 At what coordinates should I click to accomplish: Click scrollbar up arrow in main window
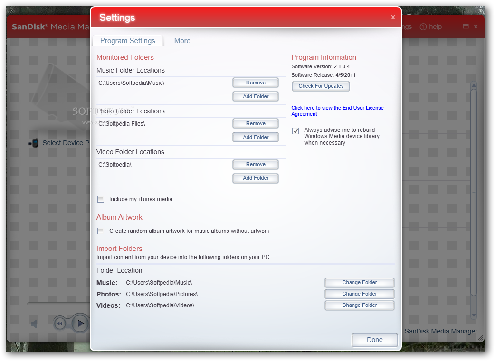(474, 85)
